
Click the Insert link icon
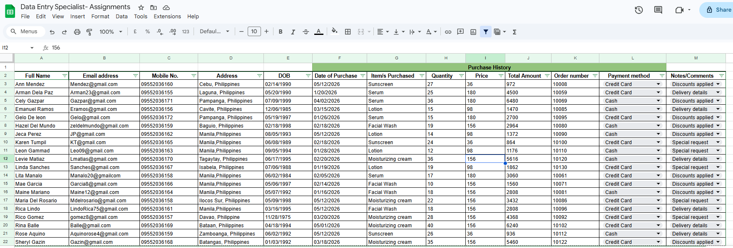click(x=448, y=32)
